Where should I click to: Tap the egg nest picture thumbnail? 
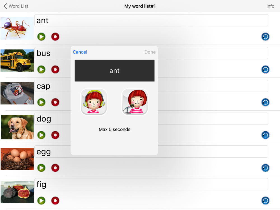17,159
